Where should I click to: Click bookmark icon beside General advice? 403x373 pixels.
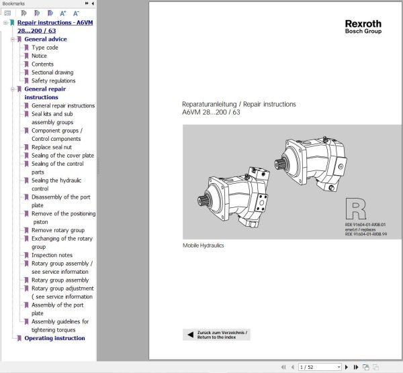pyautogui.click(x=19, y=40)
